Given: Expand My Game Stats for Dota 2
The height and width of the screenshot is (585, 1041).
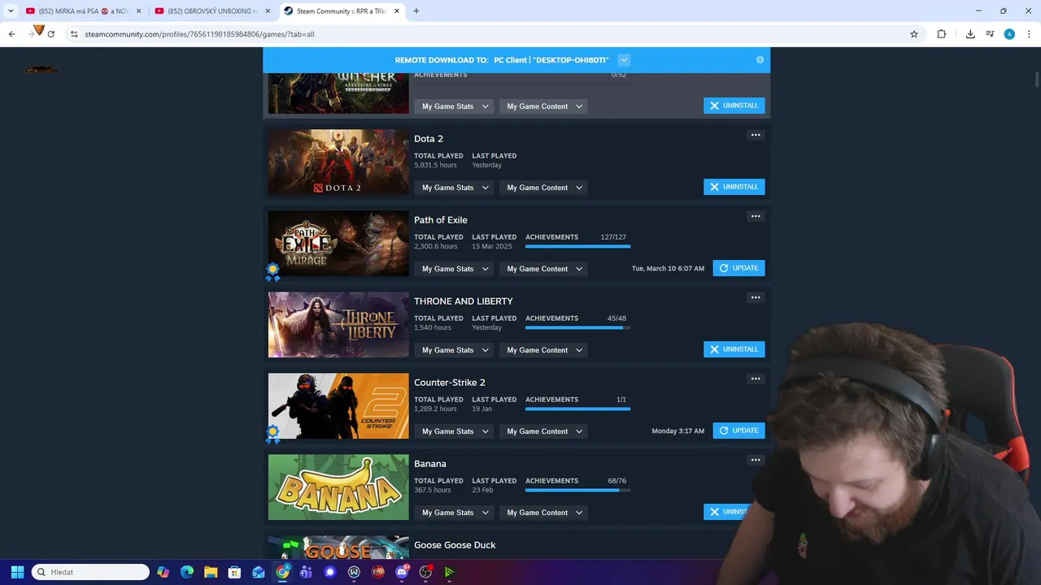Looking at the screenshot, I should 455,188.
